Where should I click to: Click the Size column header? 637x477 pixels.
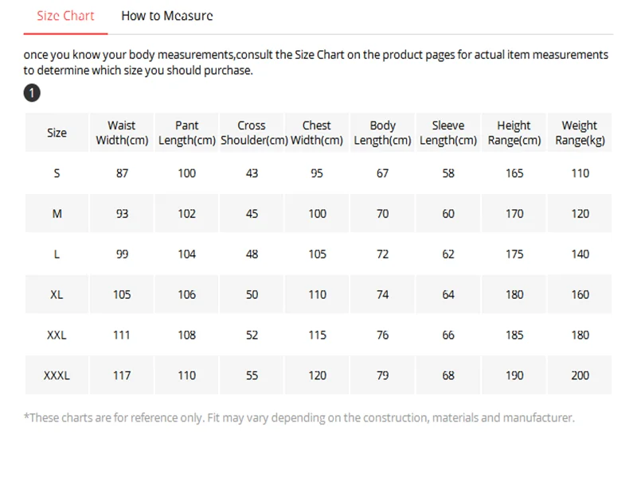coord(57,133)
